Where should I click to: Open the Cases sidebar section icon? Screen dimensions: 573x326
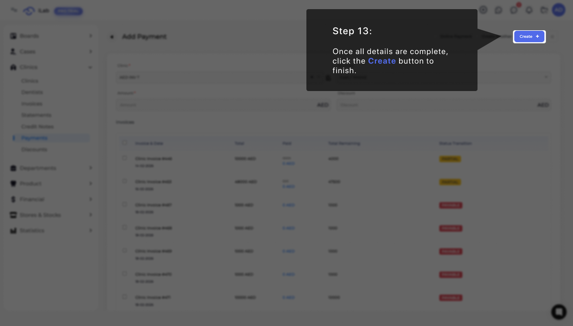(x=13, y=52)
